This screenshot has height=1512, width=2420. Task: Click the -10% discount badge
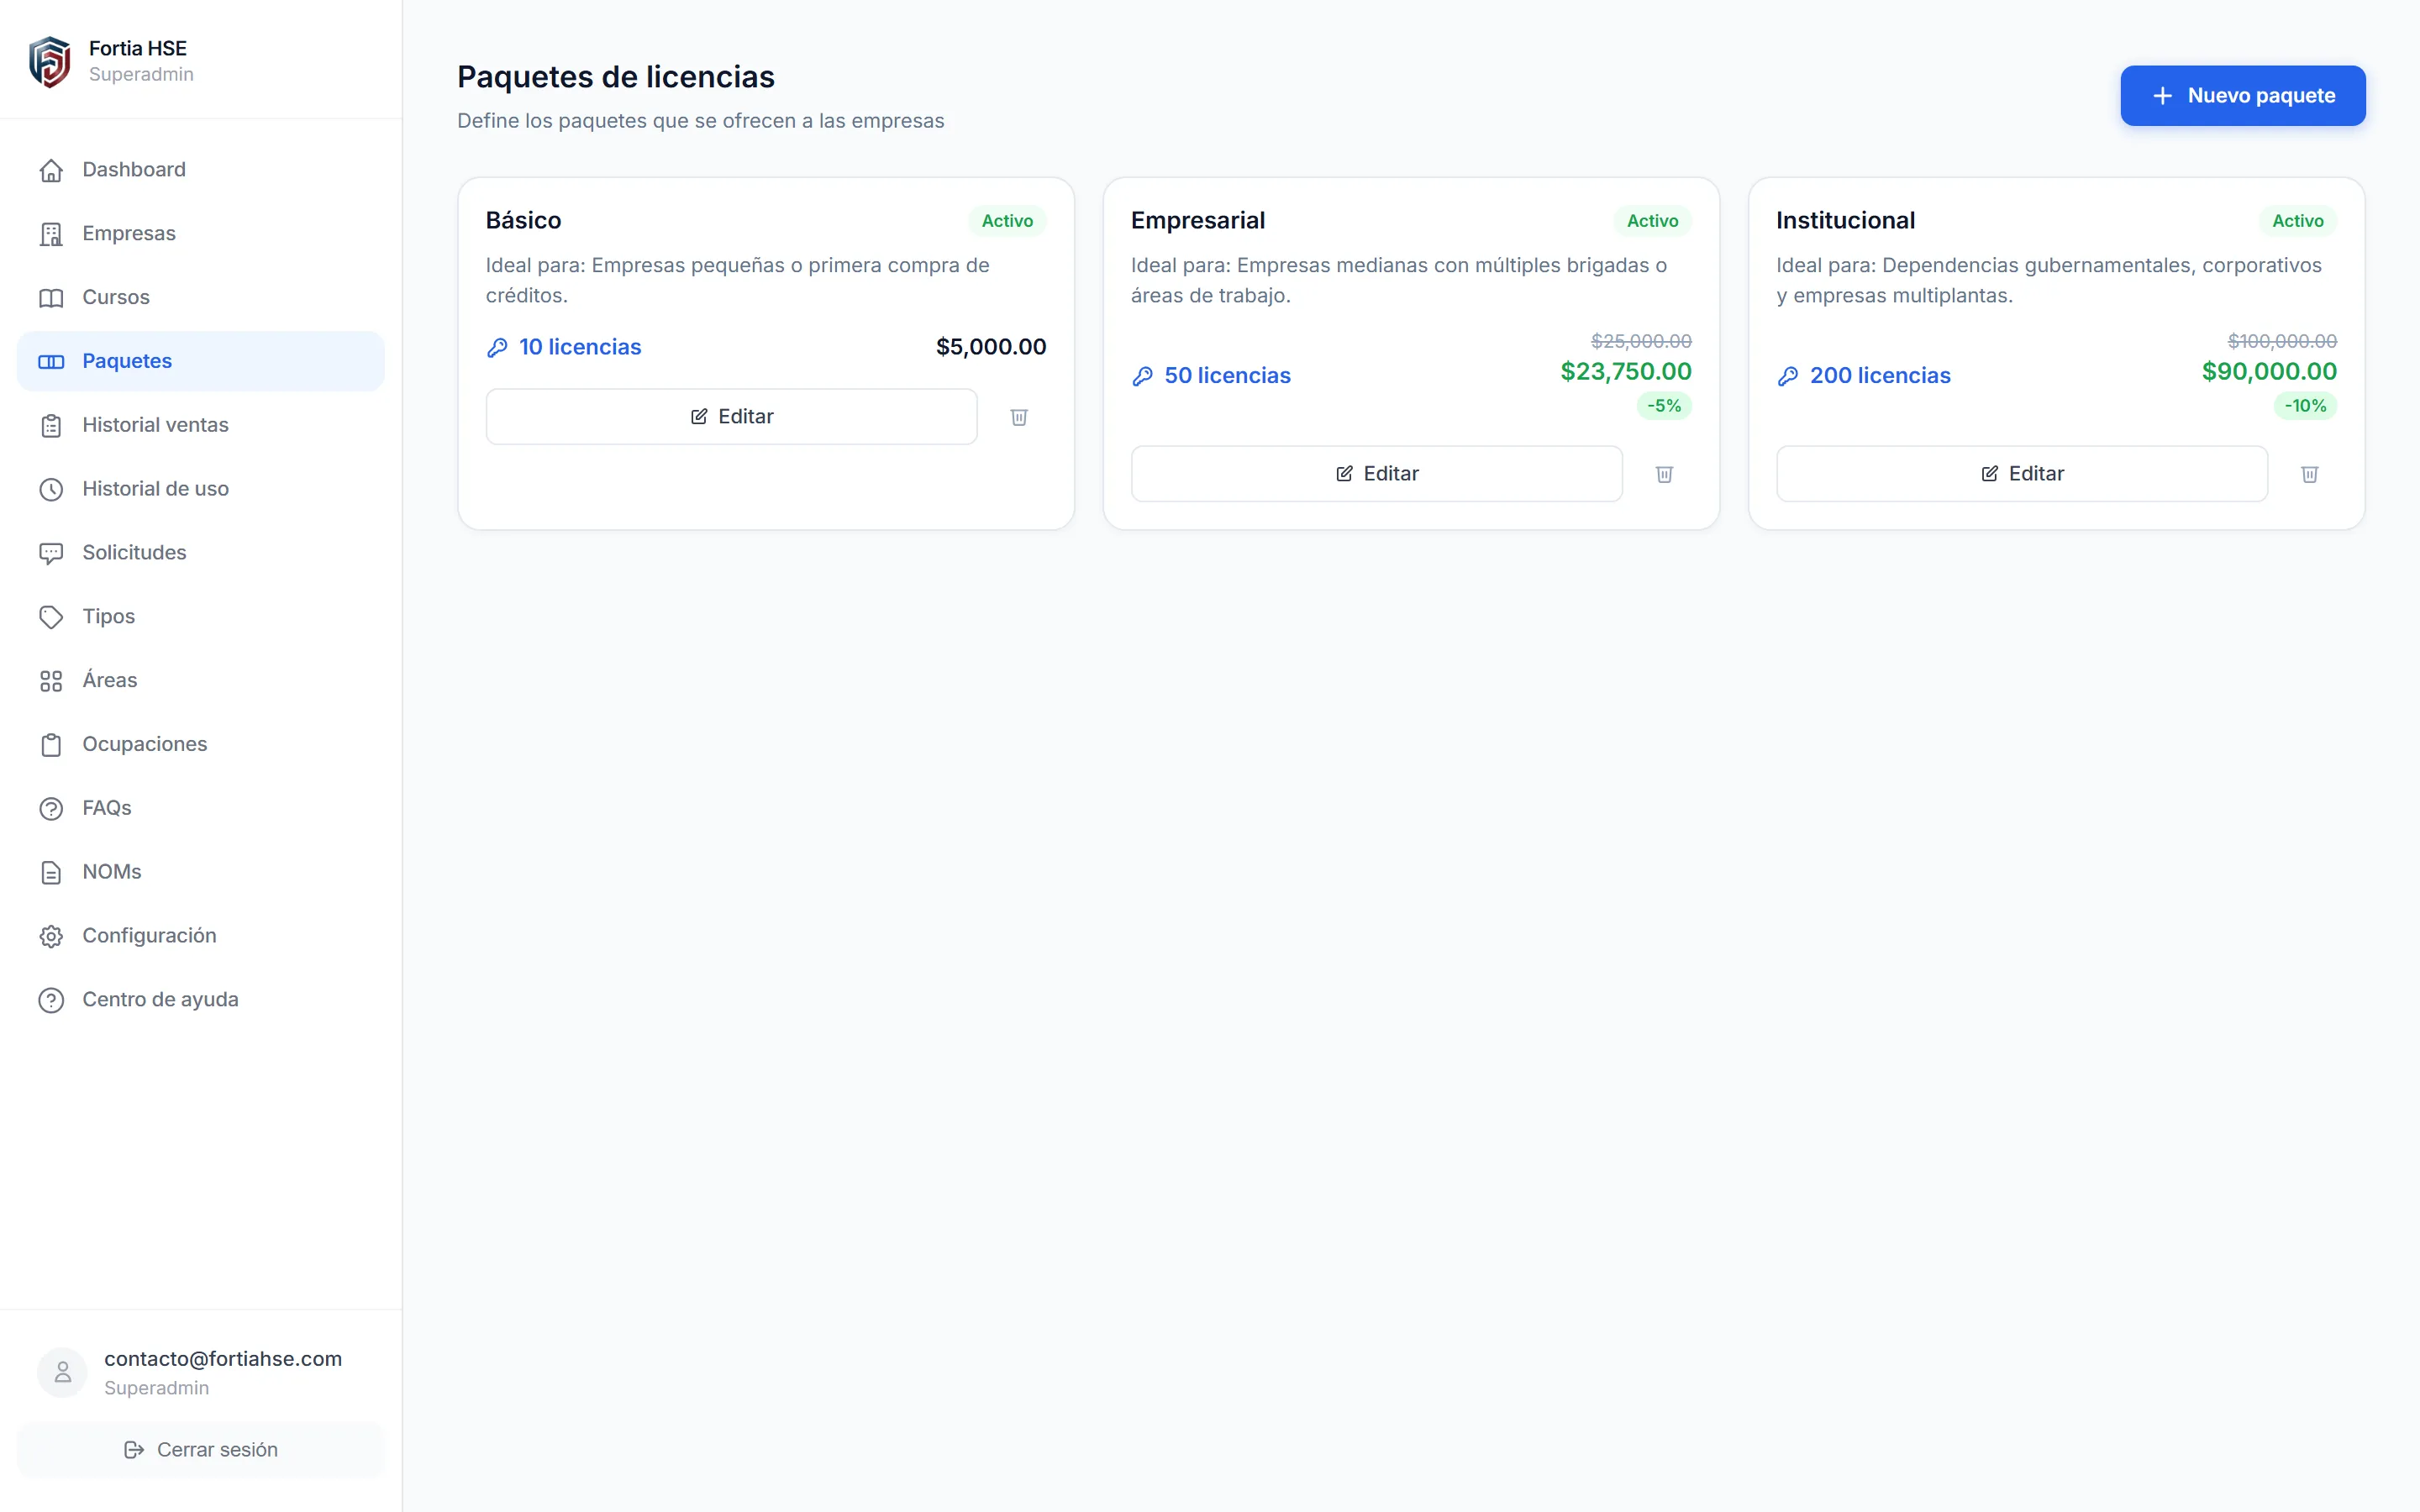[x=2305, y=406]
